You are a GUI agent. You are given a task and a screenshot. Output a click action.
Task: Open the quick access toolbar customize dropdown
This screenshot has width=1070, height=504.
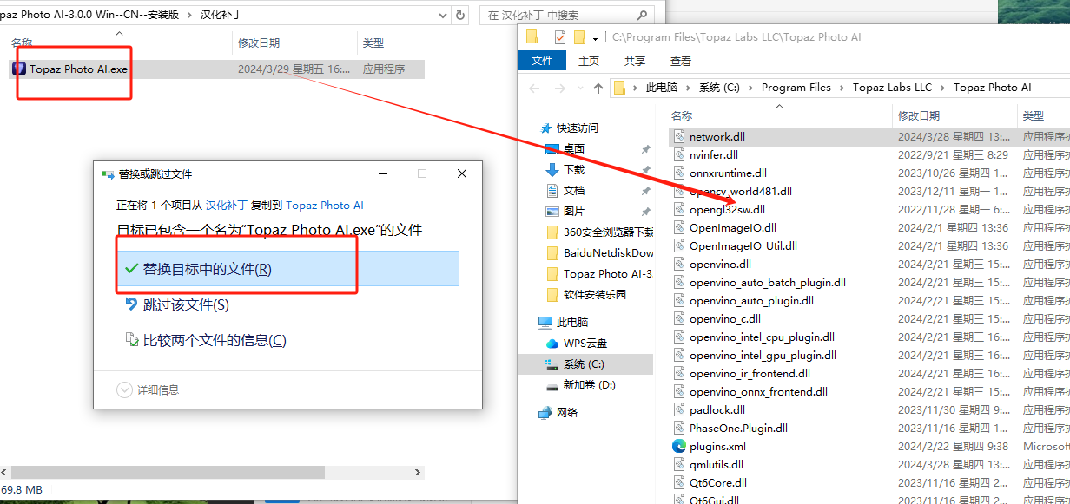[x=595, y=37]
